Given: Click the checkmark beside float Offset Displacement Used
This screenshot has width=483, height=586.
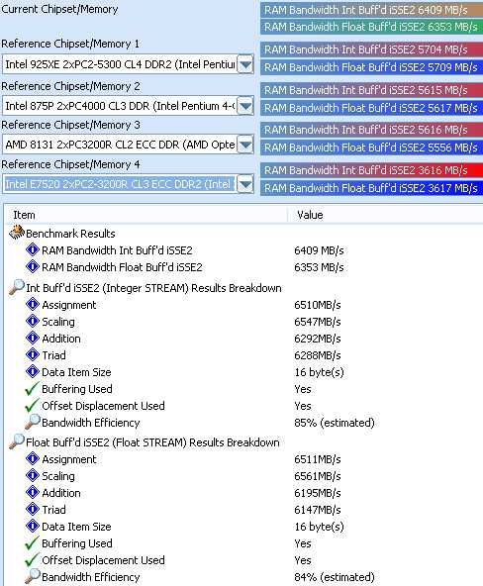Looking at the screenshot, I should pyautogui.click(x=32, y=560).
